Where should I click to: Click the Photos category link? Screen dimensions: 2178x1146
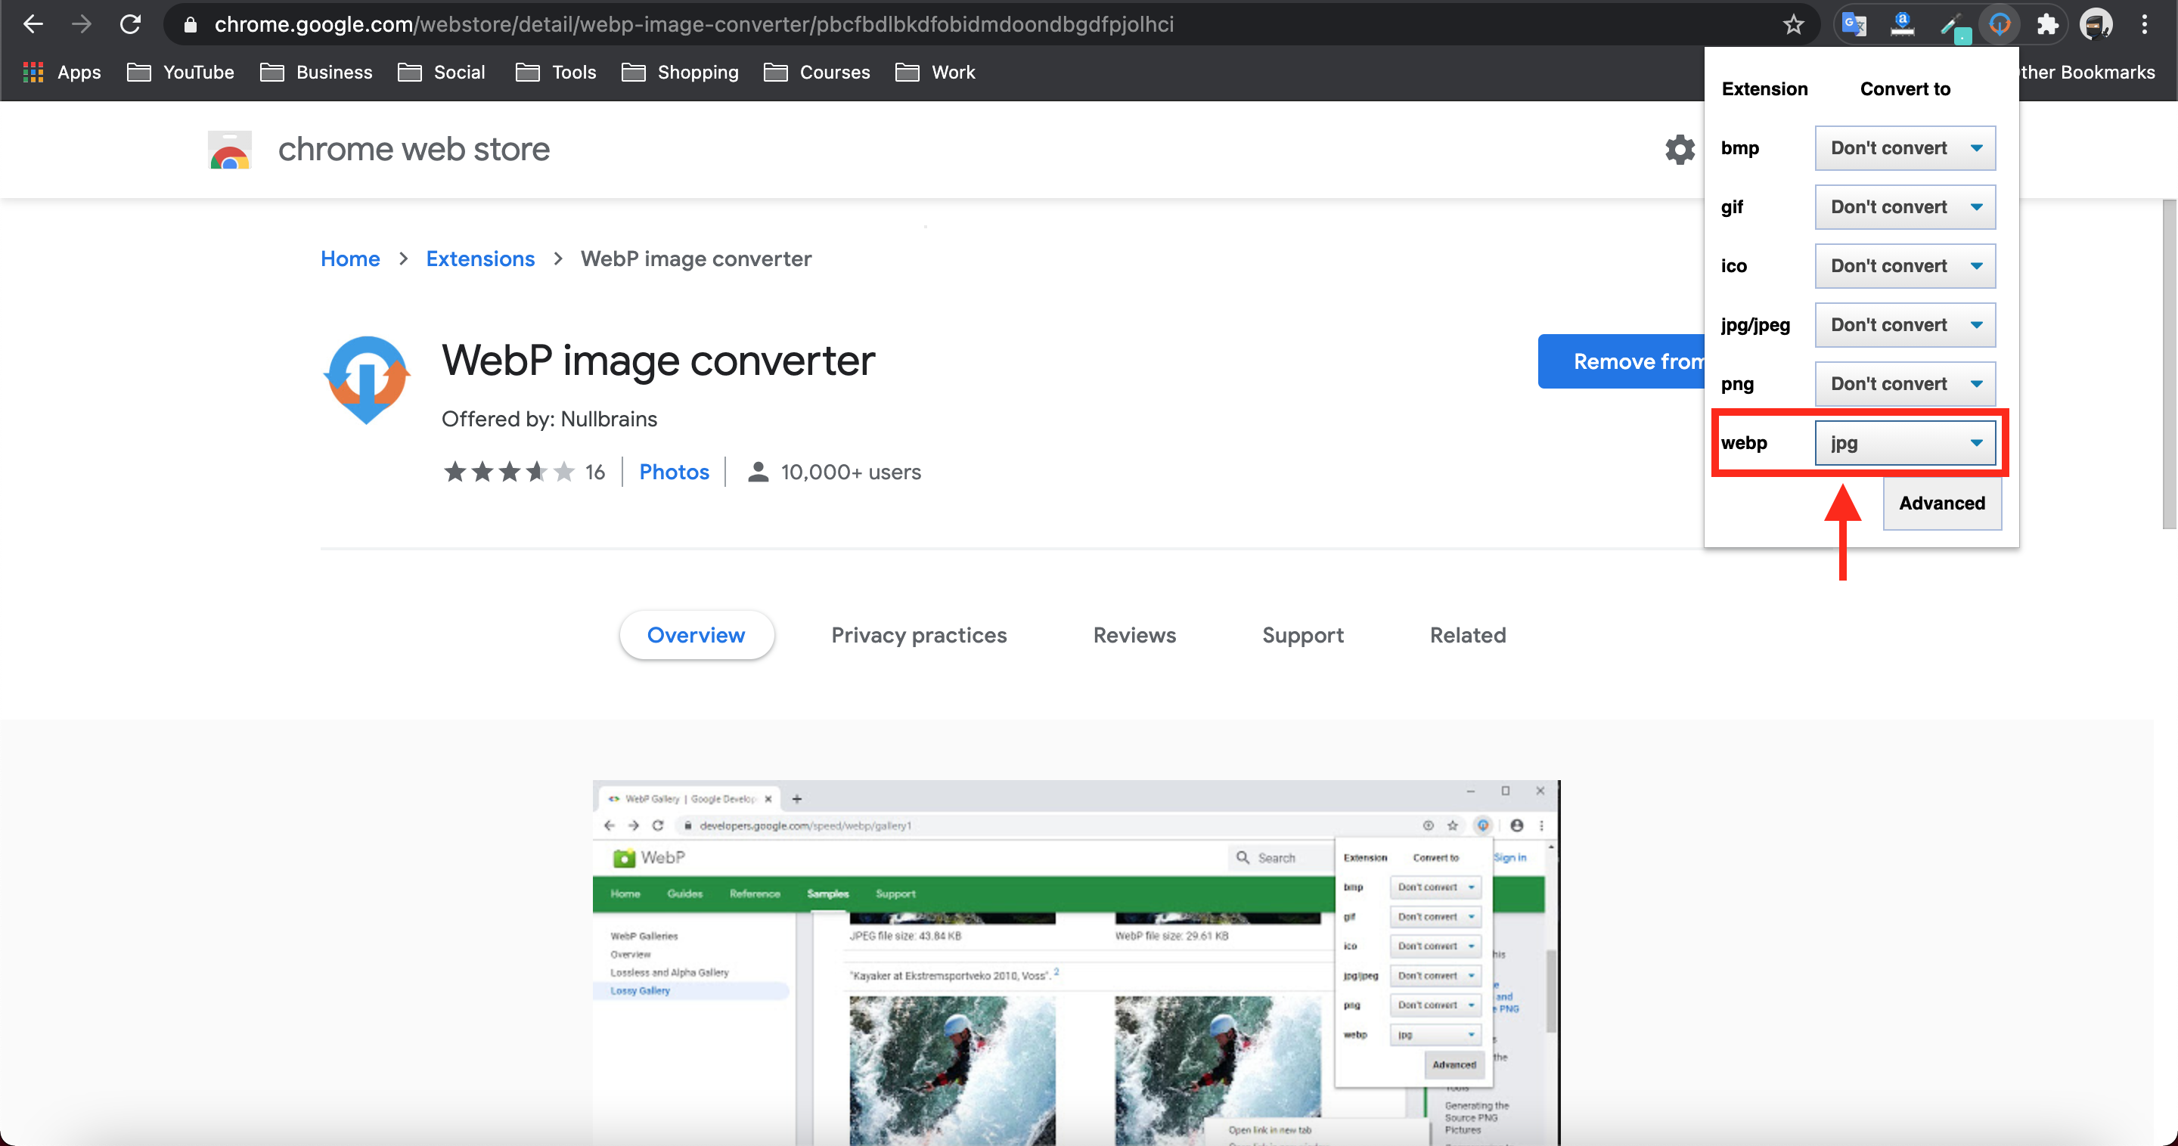tap(673, 472)
